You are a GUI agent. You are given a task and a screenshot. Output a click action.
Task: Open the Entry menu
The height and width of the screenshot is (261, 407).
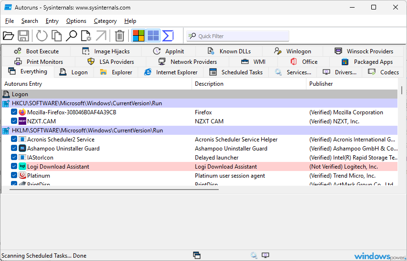pyautogui.click(x=52, y=21)
